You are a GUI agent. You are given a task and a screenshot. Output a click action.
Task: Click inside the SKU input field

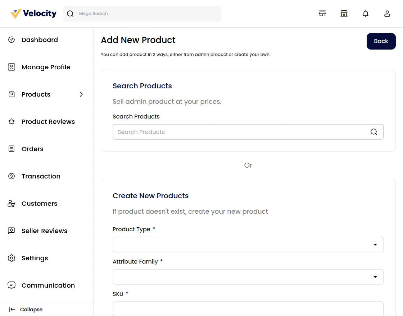point(248,310)
